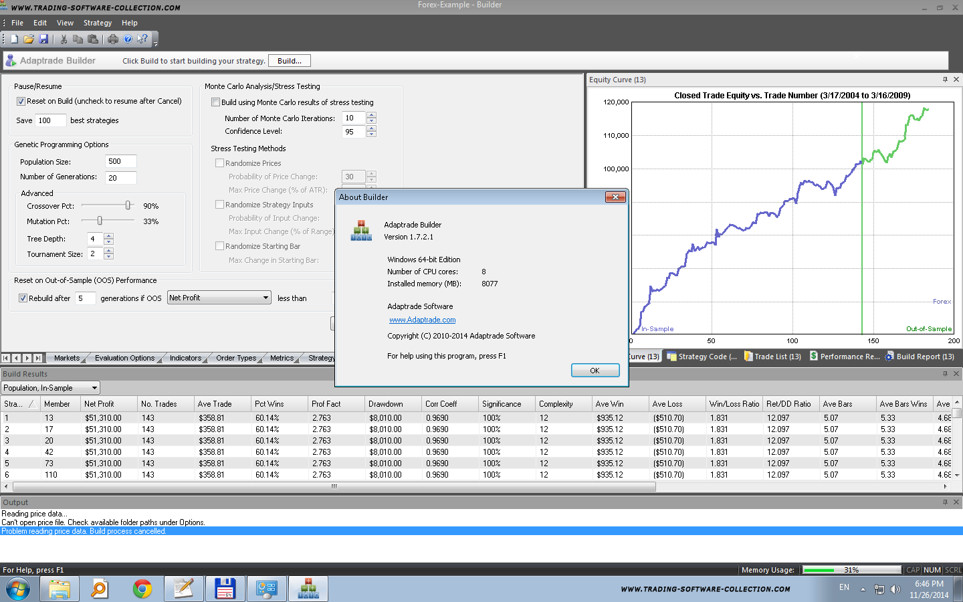Uncheck Reset on Build checkbox
This screenshot has height=602, width=963.
point(21,101)
